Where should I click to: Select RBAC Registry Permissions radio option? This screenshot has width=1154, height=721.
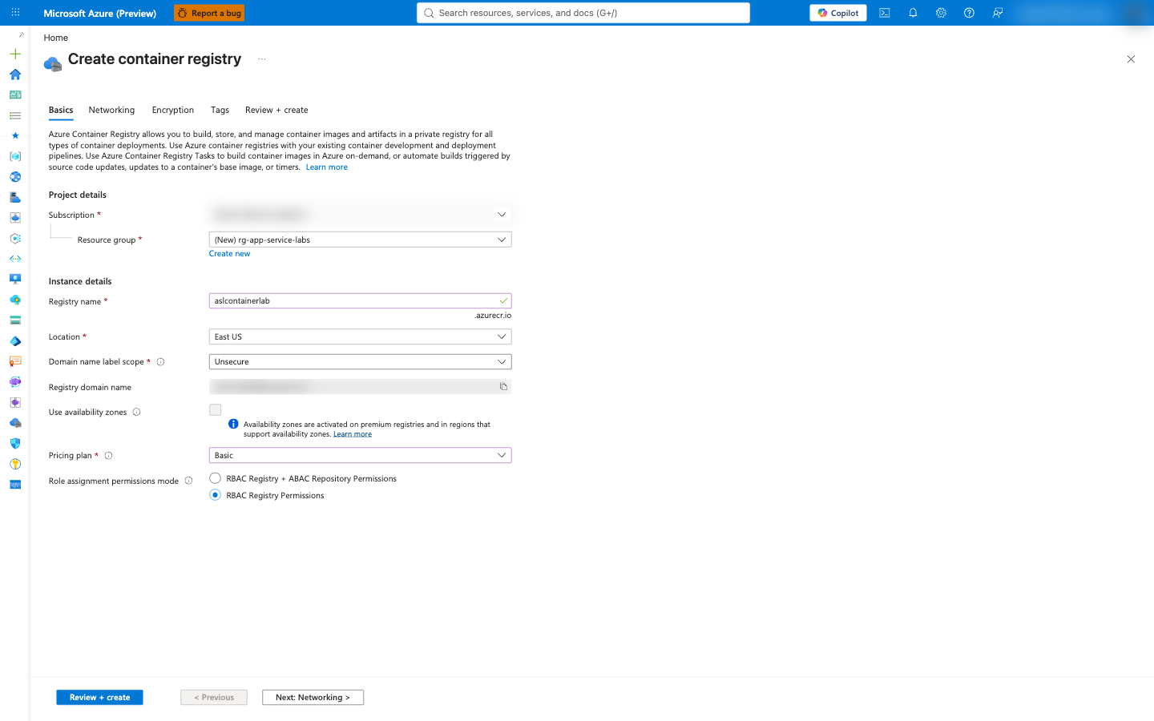pos(215,495)
